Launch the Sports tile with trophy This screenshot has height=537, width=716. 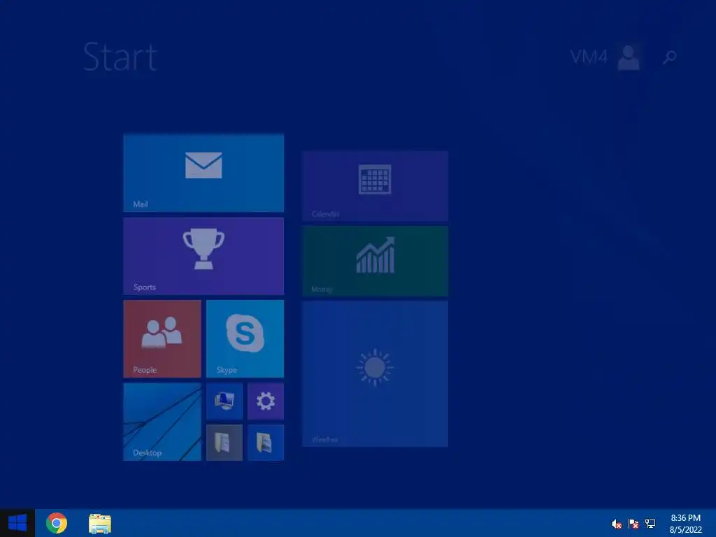pyautogui.click(x=203, y=256)
